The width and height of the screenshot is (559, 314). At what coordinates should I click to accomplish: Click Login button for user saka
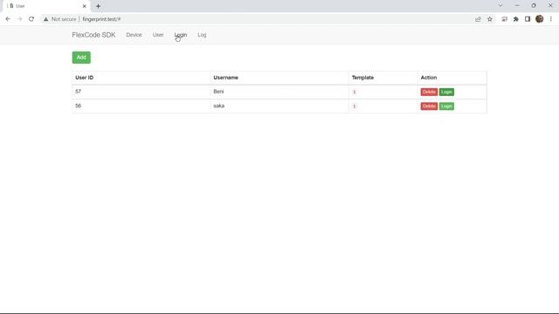(x=446, y=106)
